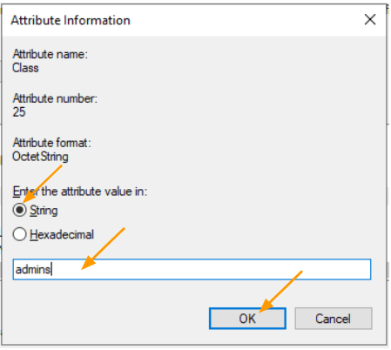Click the orange arrow pointing at input field
This screenshot has width=391, height=350.
[103, 249]
